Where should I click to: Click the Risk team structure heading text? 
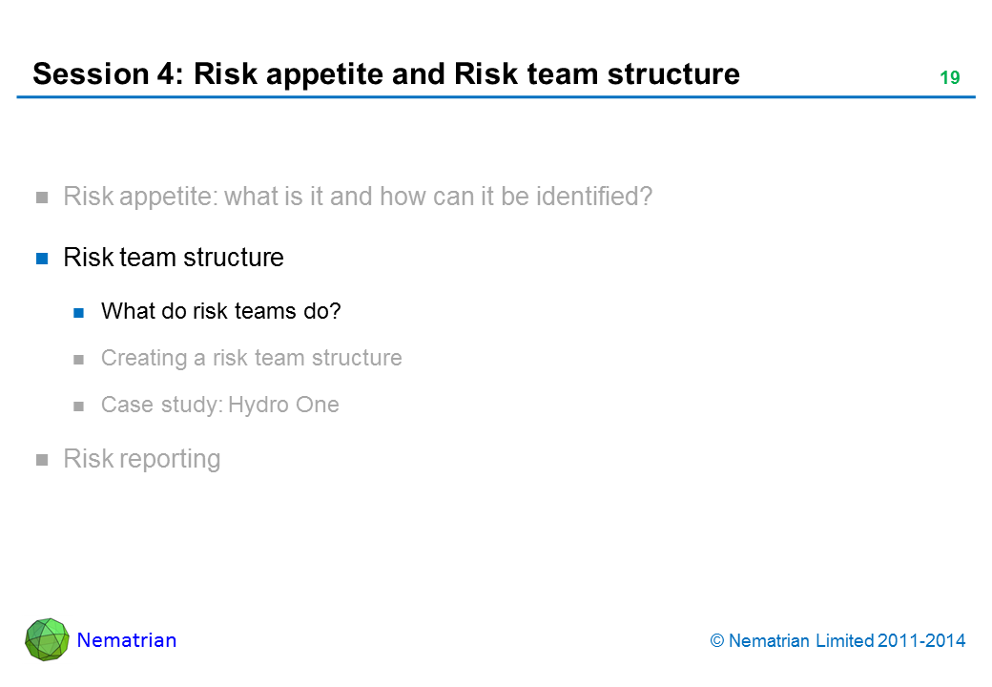(173, 258)
